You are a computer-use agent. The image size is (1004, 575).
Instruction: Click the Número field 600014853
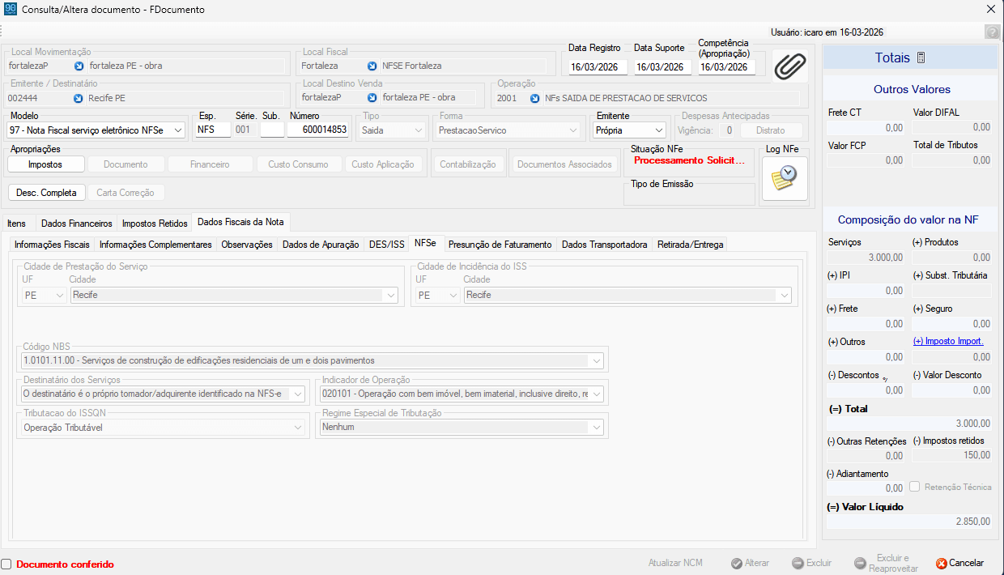(x=318, y=130)
